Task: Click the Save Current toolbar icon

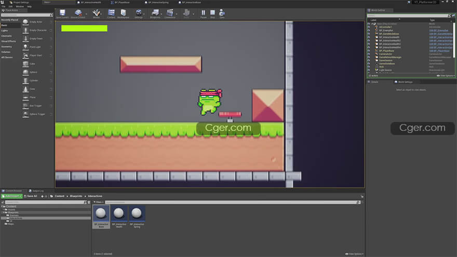Action: [62, 13]
